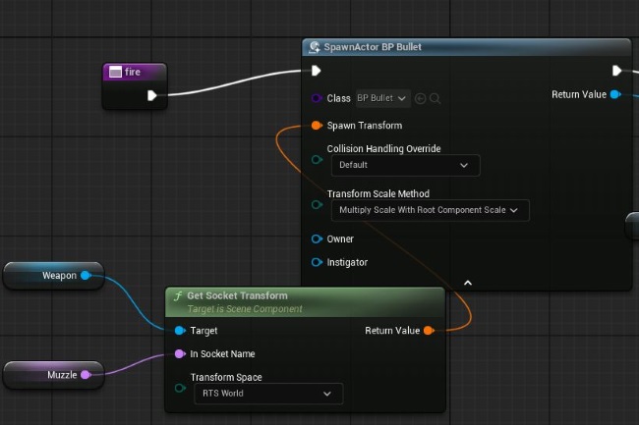
Task: Click the orange Spawn Transform pin
Action: [x=317, y=126]
